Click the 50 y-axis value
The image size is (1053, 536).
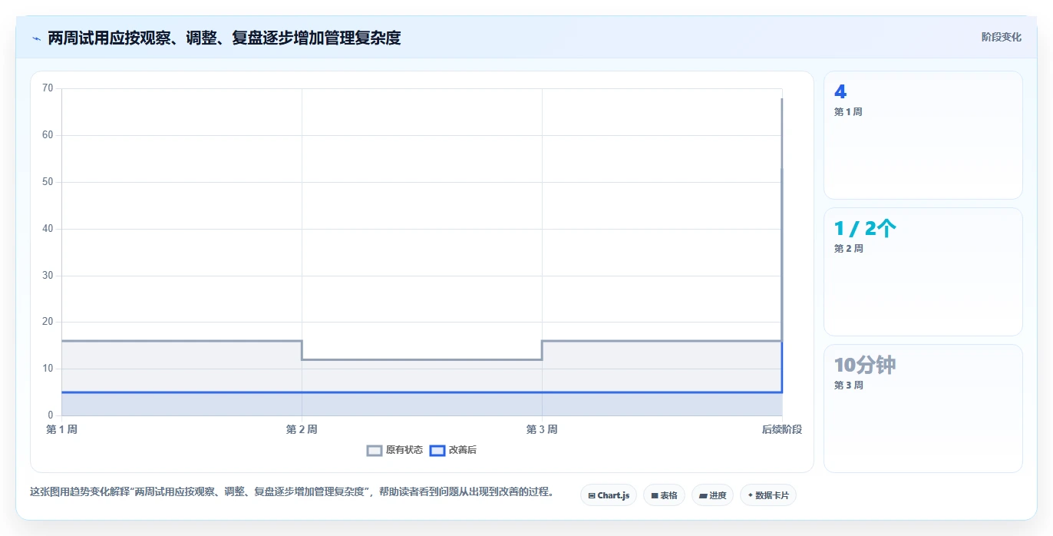[x=48, y=182]
